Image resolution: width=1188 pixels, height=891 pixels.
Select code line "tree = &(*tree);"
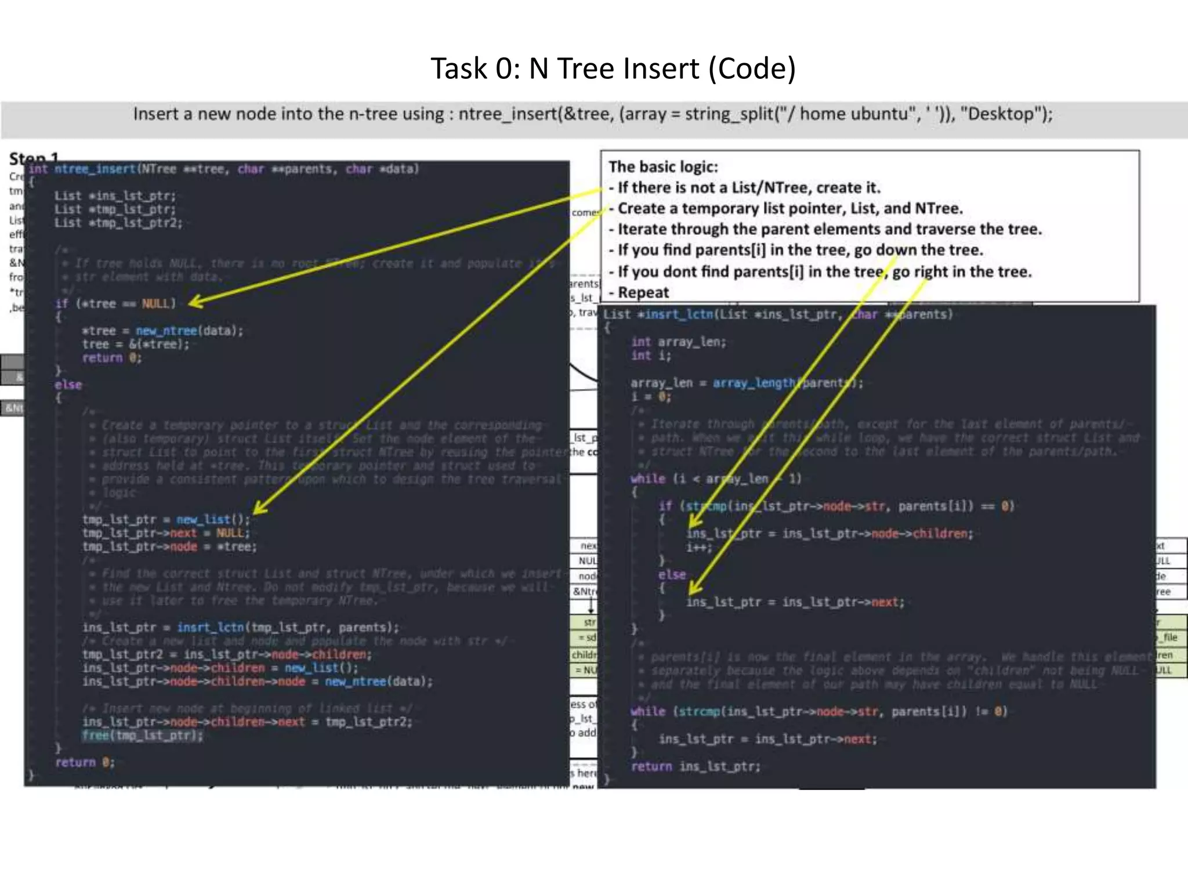pos(136,344)
